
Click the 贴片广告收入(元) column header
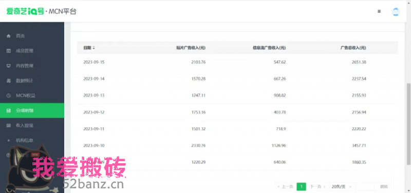point(191,48)
